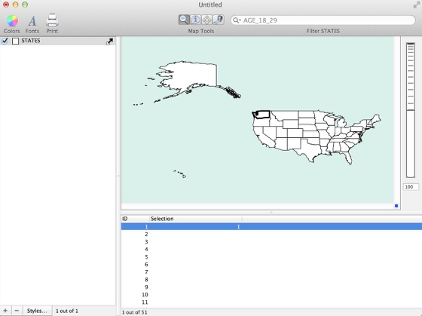The width and height of the screenshot is (422, 316).
Task: Open the search filter dropdown arrow
Action: click(237, 20)
